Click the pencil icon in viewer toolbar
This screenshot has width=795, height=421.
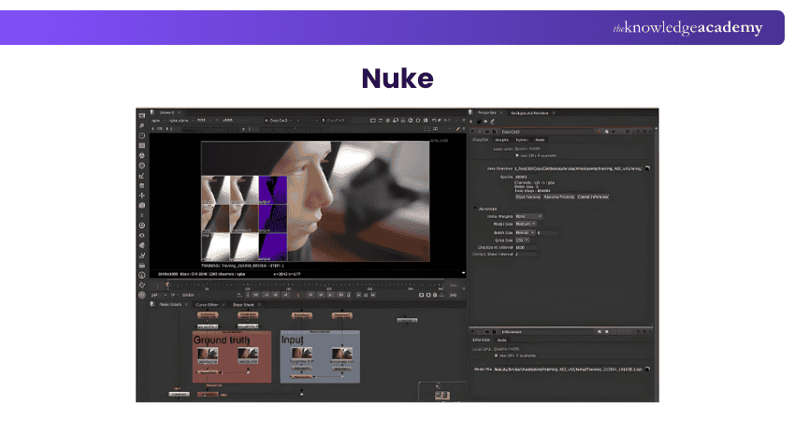[458, 129]
